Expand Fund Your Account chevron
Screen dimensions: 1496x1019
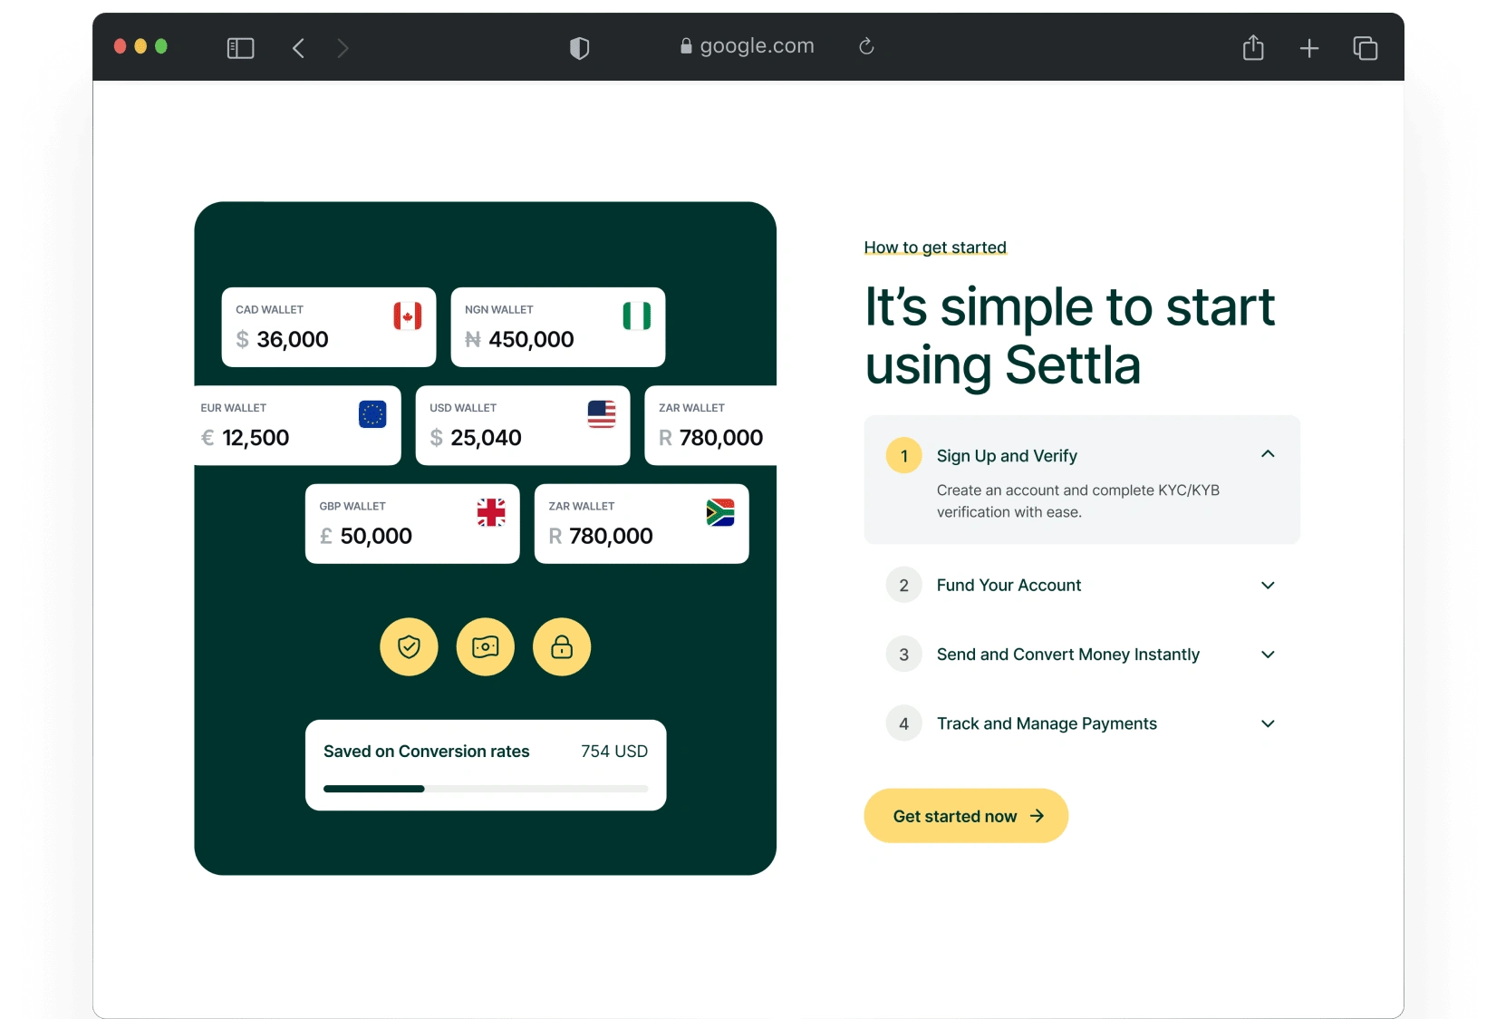(1268, 586)
